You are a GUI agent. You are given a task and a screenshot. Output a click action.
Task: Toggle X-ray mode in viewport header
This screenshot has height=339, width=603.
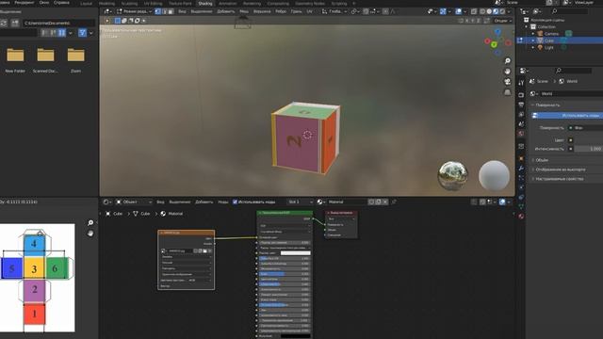pyautogui.click(x=474, y=11)
